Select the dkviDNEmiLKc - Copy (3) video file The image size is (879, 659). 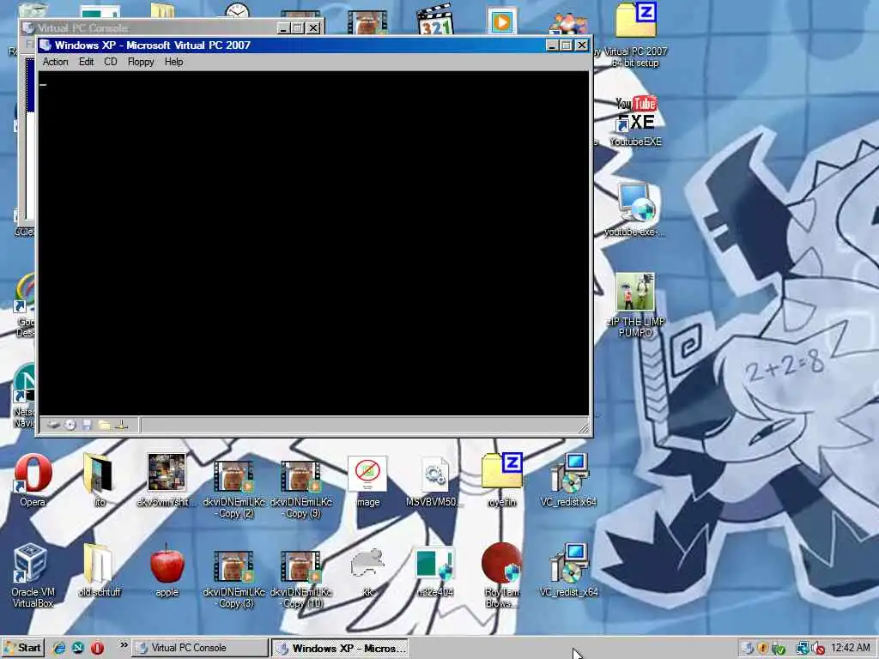[x=233, y=578]
